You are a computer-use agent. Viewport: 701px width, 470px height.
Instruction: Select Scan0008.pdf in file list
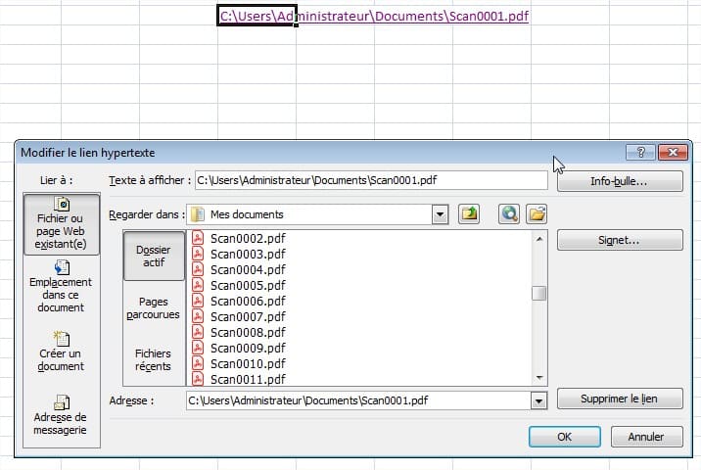[x=248, y=332]
